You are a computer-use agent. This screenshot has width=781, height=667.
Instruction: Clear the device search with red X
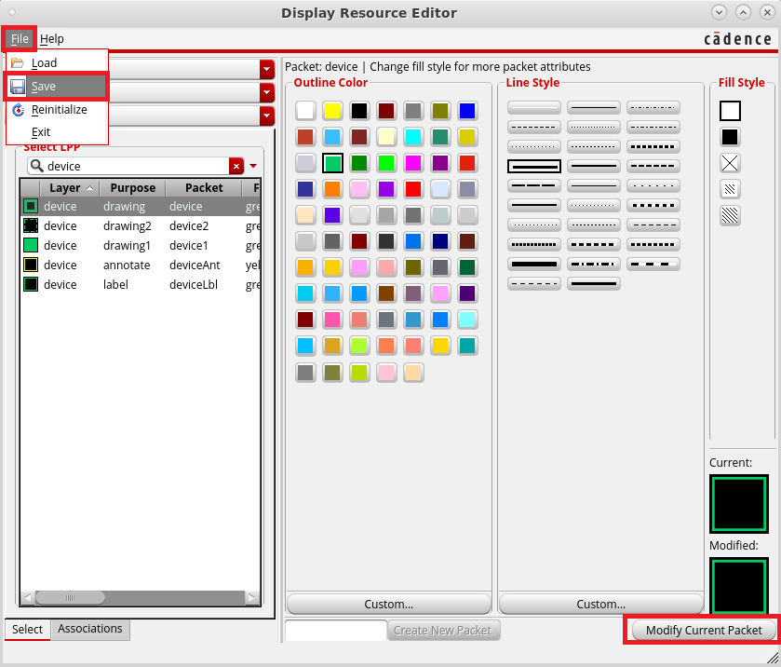click(x=236, y=166)
